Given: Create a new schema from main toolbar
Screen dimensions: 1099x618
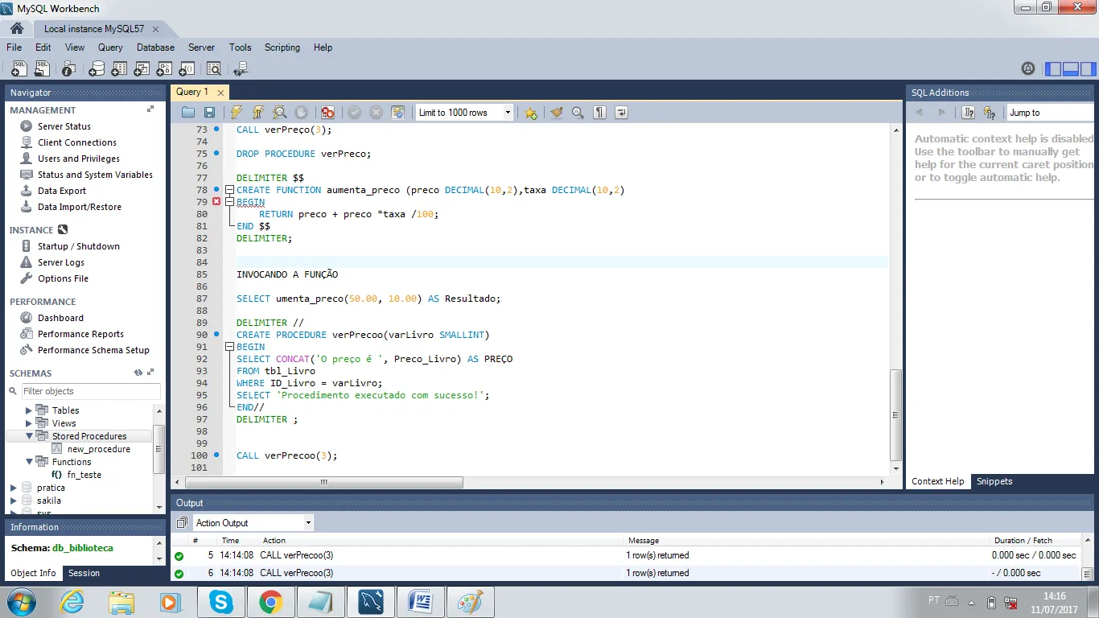Looking at the screenshot, I should click(97, 69).
